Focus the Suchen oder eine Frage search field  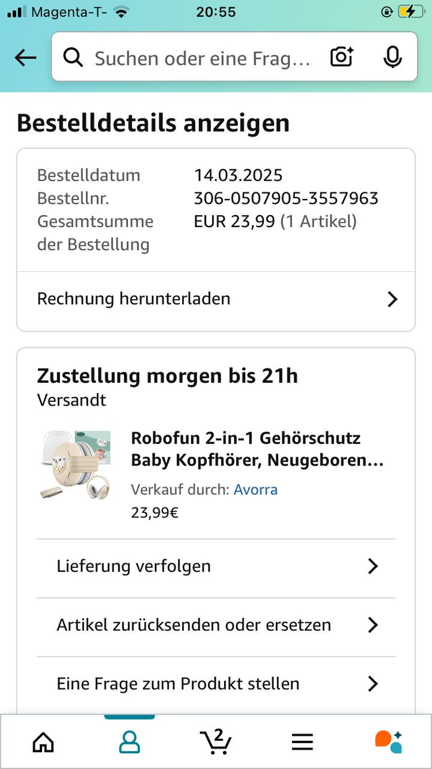coord(202,58)
